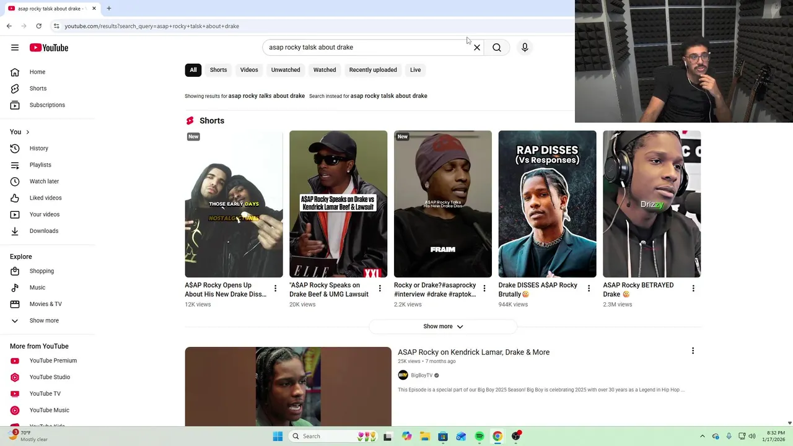Click the YouTube logo
The image size is (793, 446).
pos(48,48)
